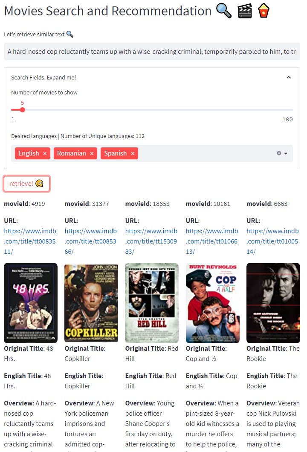Click the Copkiller movie poster
Viewport: 307px width, 452px height.
pyautogui.click(x=91, y=303)
